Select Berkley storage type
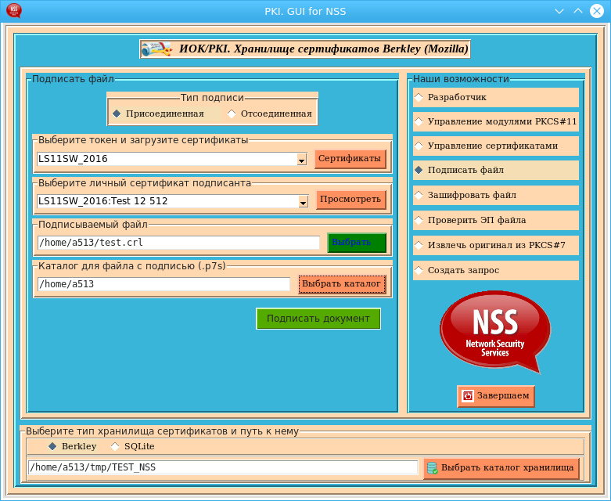This screenshot has height=501, width=611. (73, 446)
